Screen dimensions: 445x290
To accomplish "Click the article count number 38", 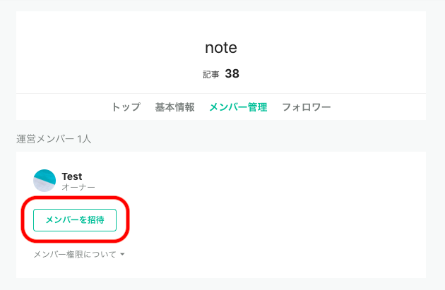I will [x=232, y=73].
